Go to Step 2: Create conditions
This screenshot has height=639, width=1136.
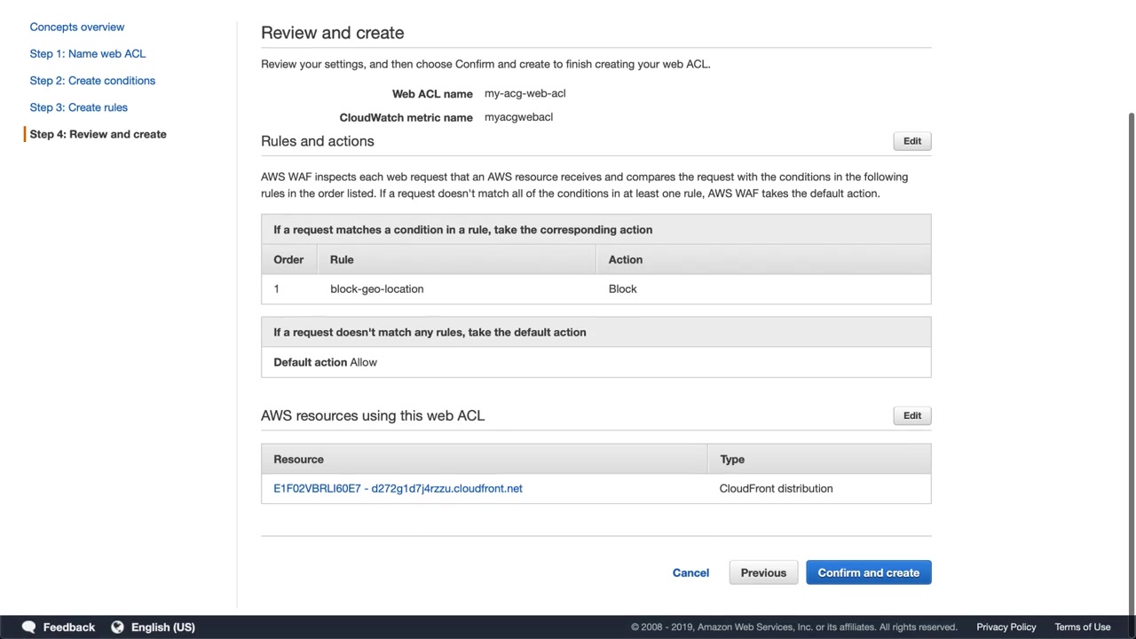coord(92,81)
